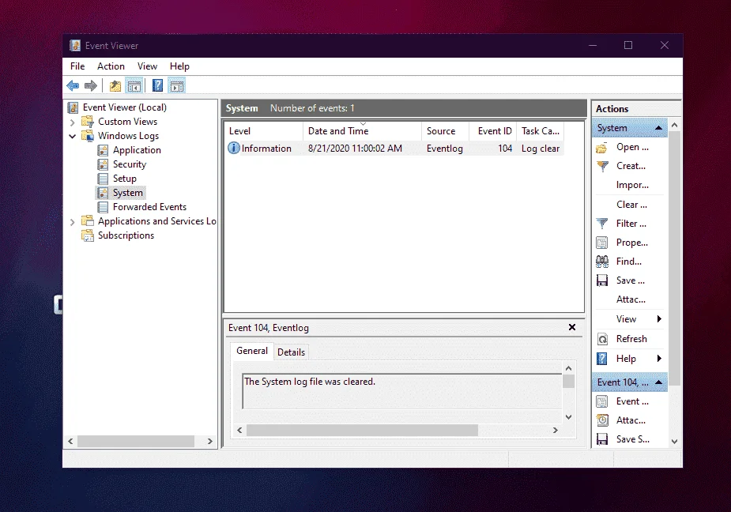Click the Refresh icon in Actions pane
Image resolution: width=731 pixels, height=512 pixels.
coord(602,339)
